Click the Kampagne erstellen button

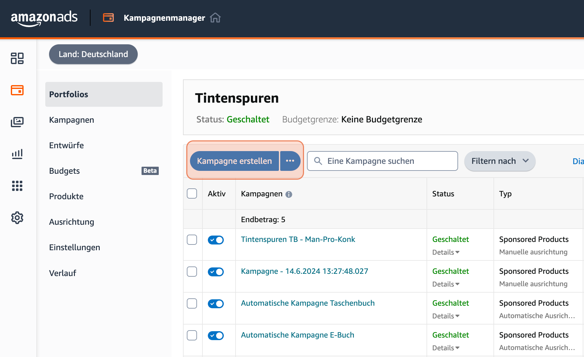pyautogui.click(x=234, y=161)
